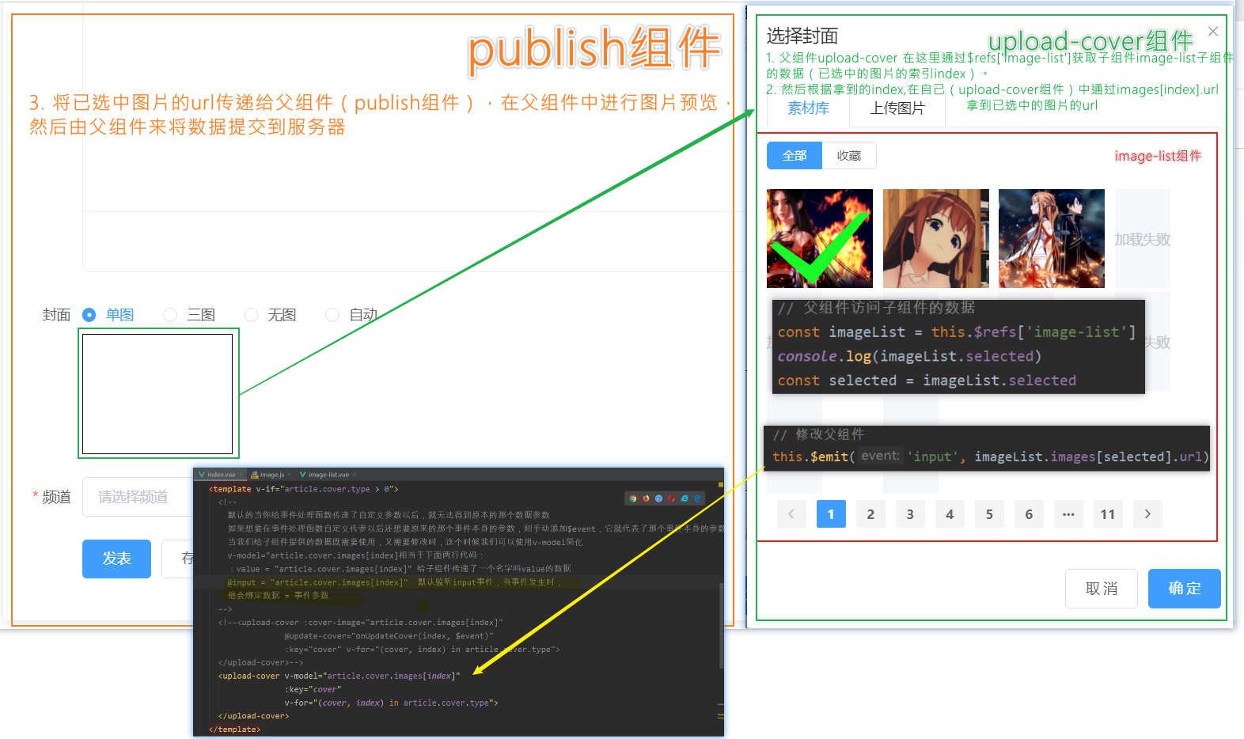Go to page 4 in pagination
This screenshot has height=739, width=1244.
click(x=950, y=514)
